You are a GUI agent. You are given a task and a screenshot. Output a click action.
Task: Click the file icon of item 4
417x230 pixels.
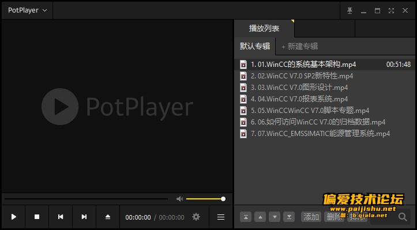click(243, 99)
